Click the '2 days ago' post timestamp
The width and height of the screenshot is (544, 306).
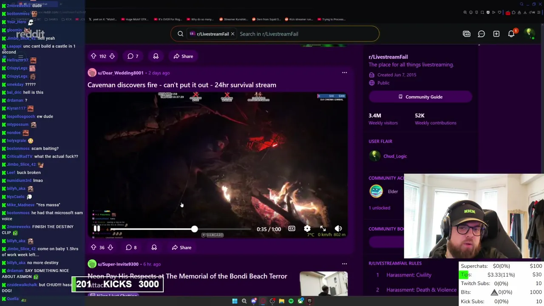[159, 73]
